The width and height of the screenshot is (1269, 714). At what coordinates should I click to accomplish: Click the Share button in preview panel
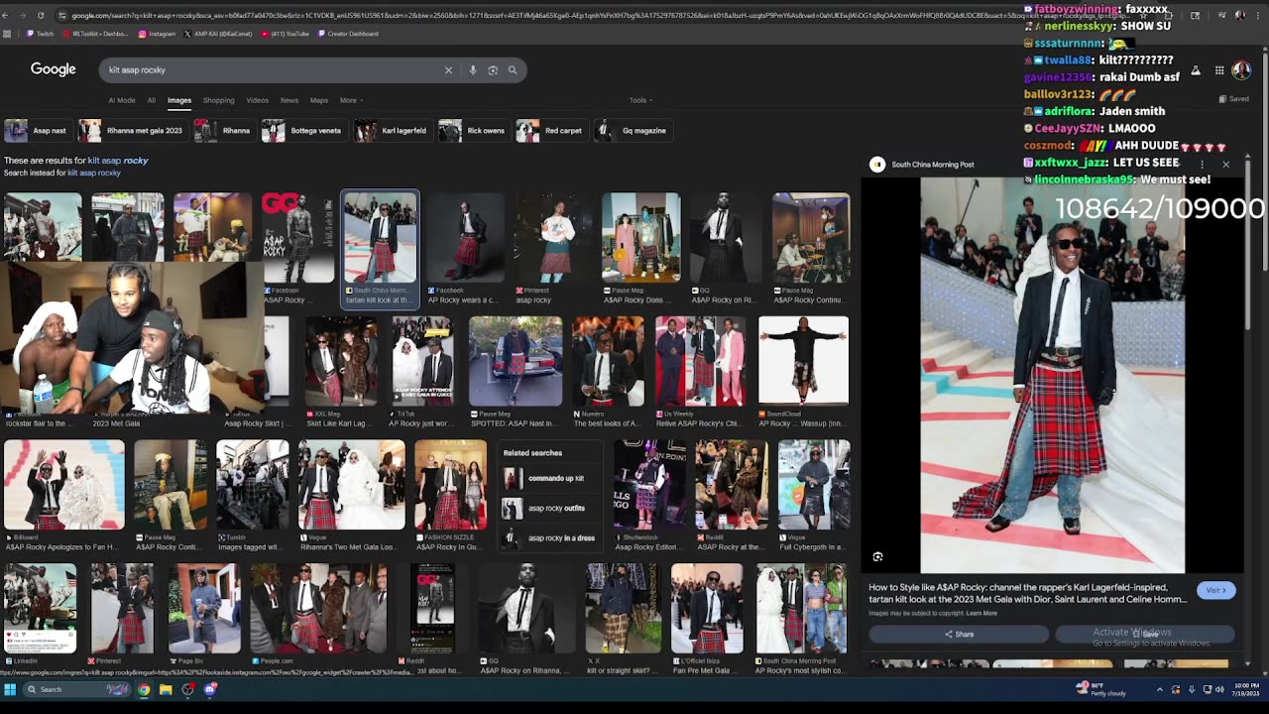[959, 634]
